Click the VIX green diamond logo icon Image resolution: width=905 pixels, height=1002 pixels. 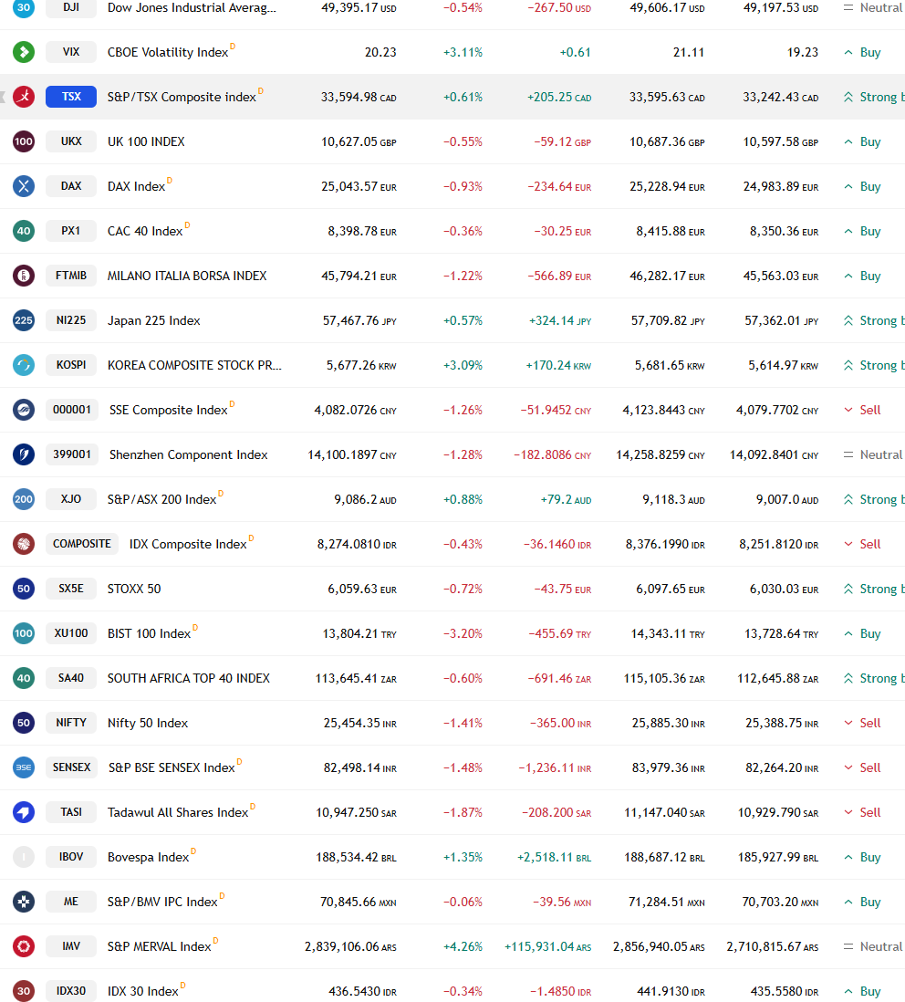[24, 52]
